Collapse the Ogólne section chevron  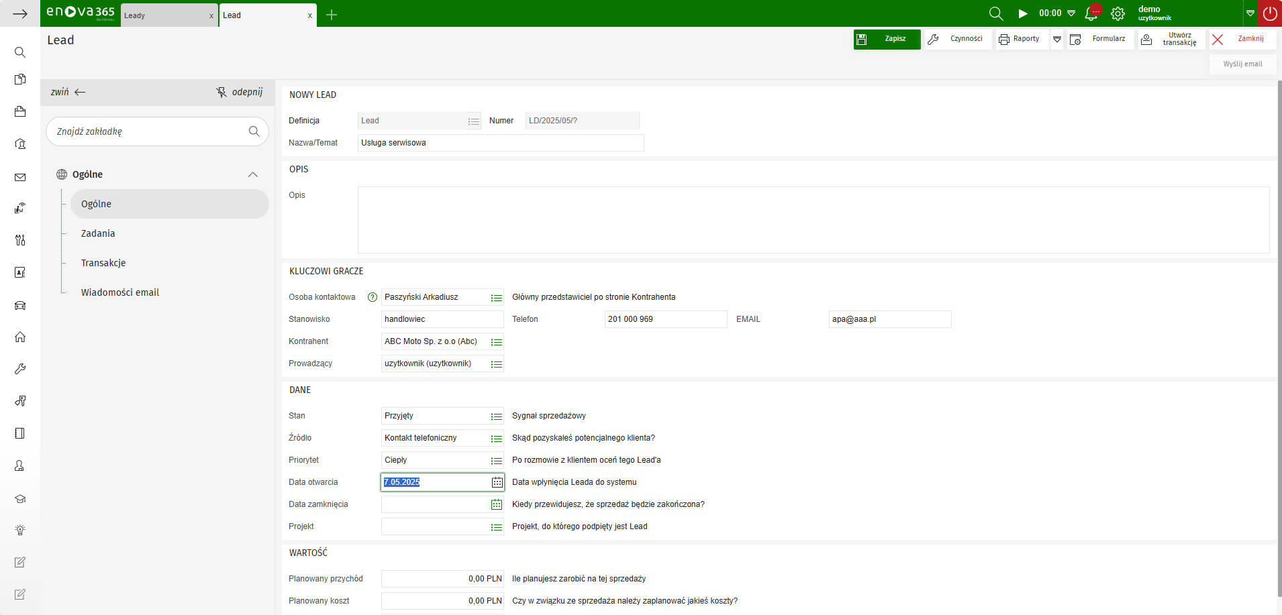(253, 174)
